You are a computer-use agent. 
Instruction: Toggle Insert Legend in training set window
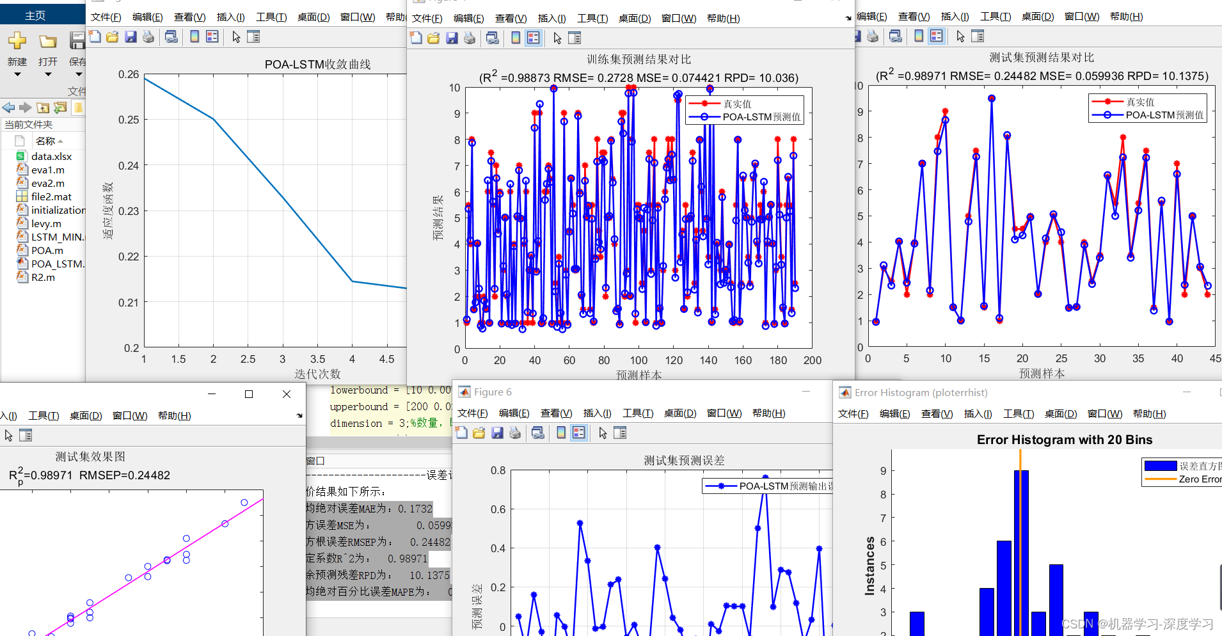(534, 38)
